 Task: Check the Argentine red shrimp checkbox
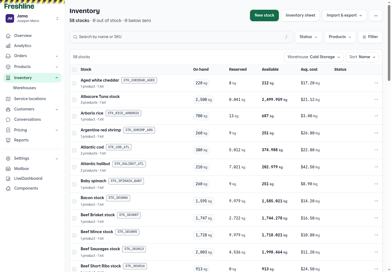click(x=74, y=133)
